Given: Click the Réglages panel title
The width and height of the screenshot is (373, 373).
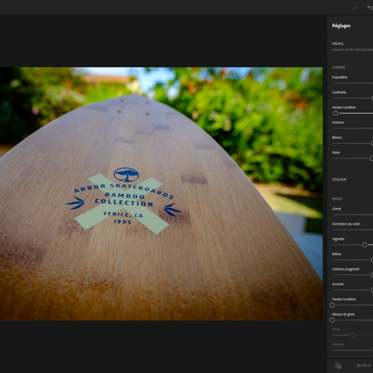Looking at the screenshot, I should 341,26.
